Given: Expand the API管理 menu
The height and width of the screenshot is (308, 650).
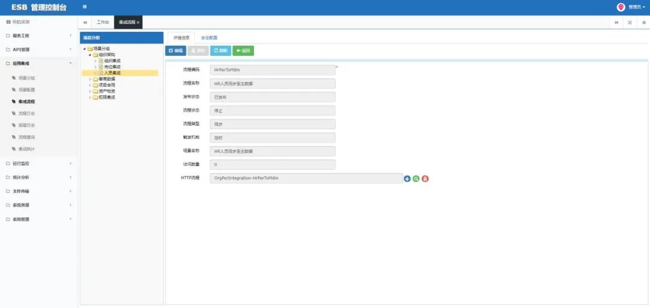Looking at the screenshot, I should tap(39, 50).
